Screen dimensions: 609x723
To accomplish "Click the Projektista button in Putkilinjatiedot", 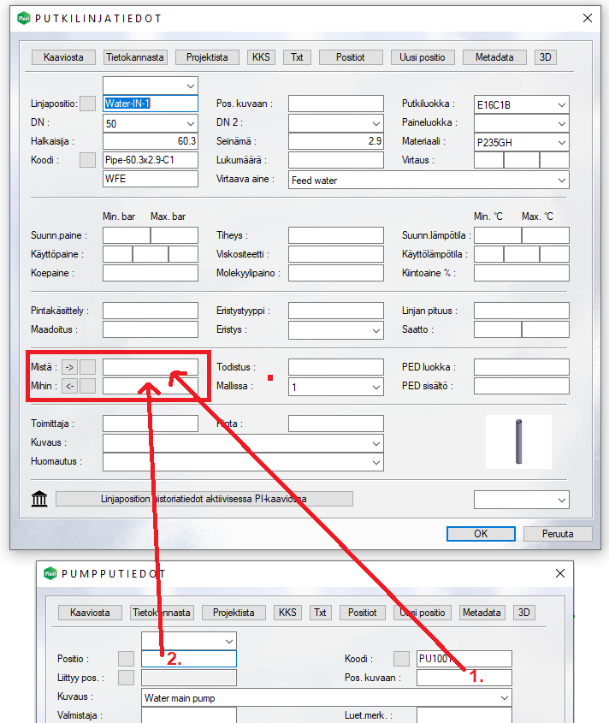I will [207, 57].
